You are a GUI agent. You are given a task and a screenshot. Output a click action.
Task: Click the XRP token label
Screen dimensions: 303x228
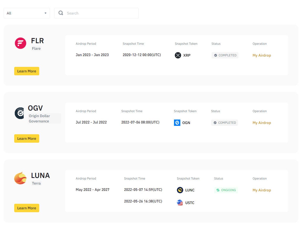[x=187, y=55]
